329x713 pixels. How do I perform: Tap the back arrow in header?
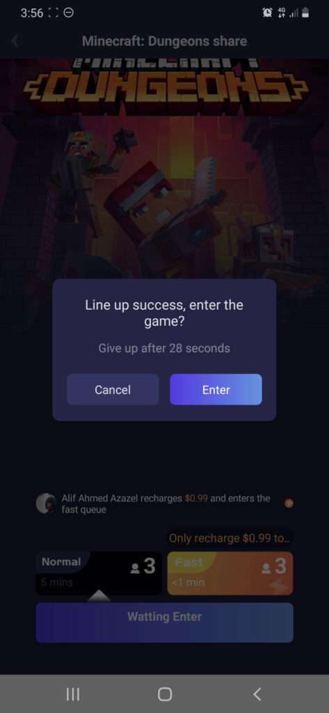click(15, 41)
